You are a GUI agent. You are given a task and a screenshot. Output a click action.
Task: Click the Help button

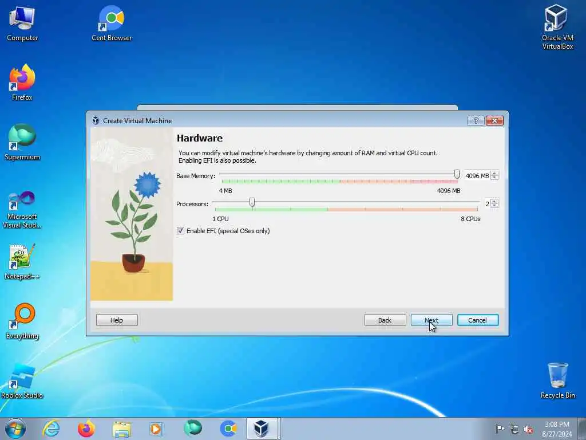pos(117,320)
